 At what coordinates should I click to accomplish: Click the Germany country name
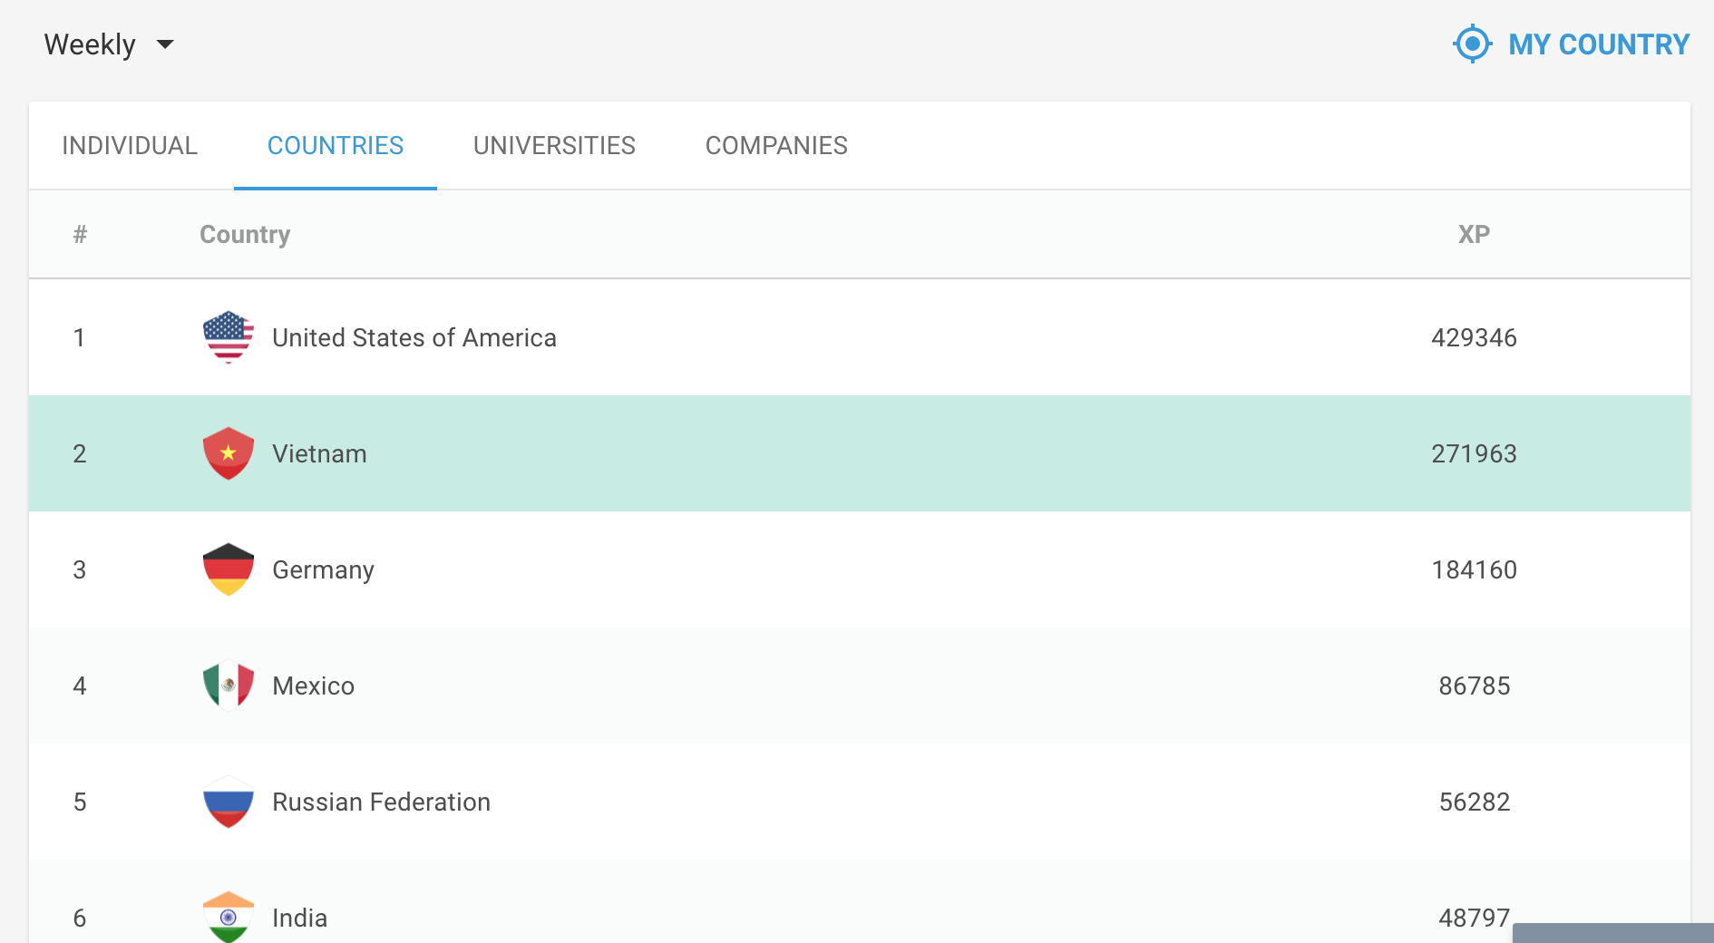point(323,569)
